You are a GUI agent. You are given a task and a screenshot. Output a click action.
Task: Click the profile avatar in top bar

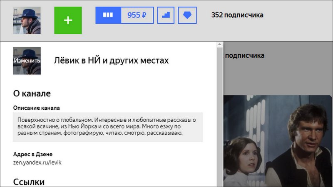27,20
